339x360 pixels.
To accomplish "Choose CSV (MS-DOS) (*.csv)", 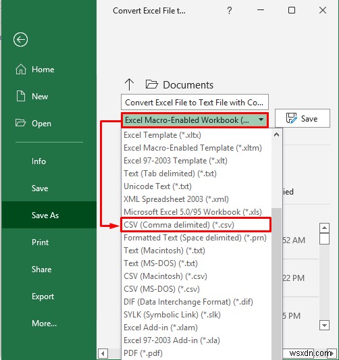I will (196, 289).
